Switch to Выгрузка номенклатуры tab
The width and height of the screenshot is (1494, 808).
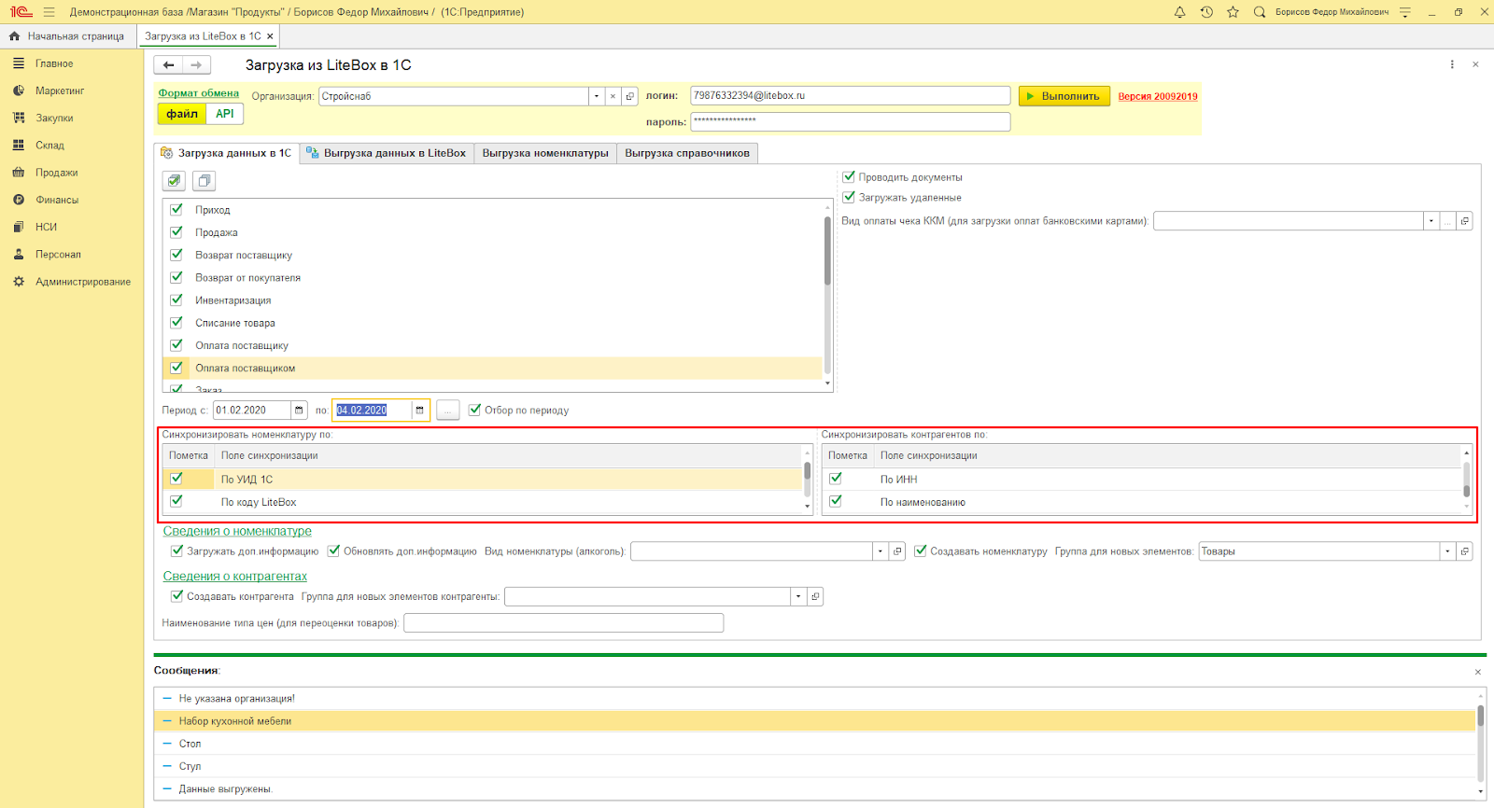click(x=545, y=153)
